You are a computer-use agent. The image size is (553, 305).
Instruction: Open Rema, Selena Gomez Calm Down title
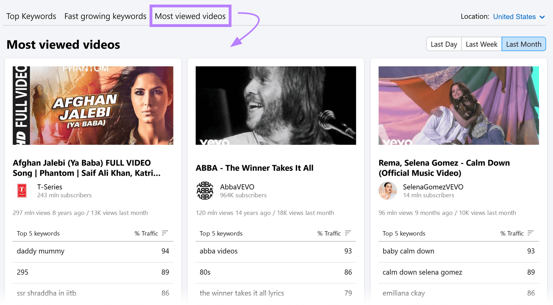[444, 168]
